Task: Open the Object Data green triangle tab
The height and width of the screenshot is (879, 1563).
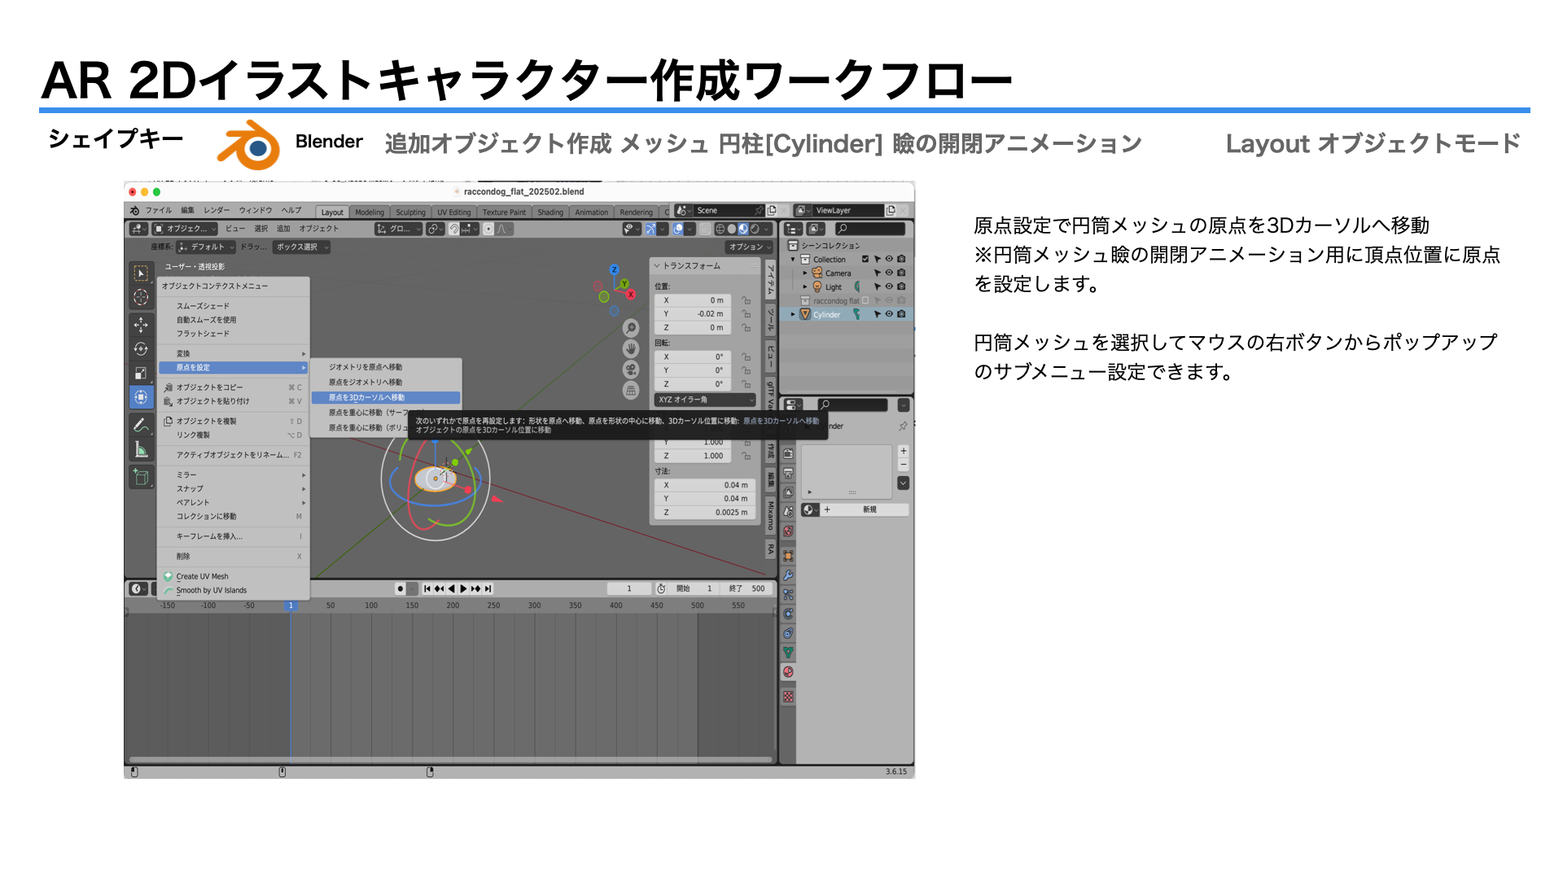Action: pos(788,653)
